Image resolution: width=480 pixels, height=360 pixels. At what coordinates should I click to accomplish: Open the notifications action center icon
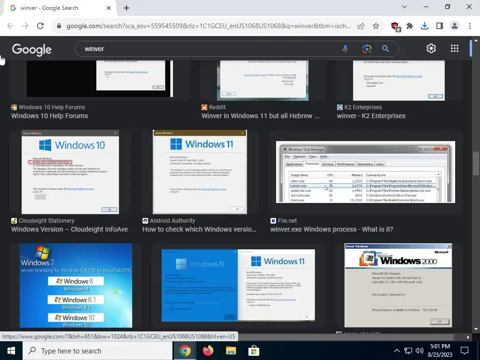pyautogui.click(x=465, y=351)
